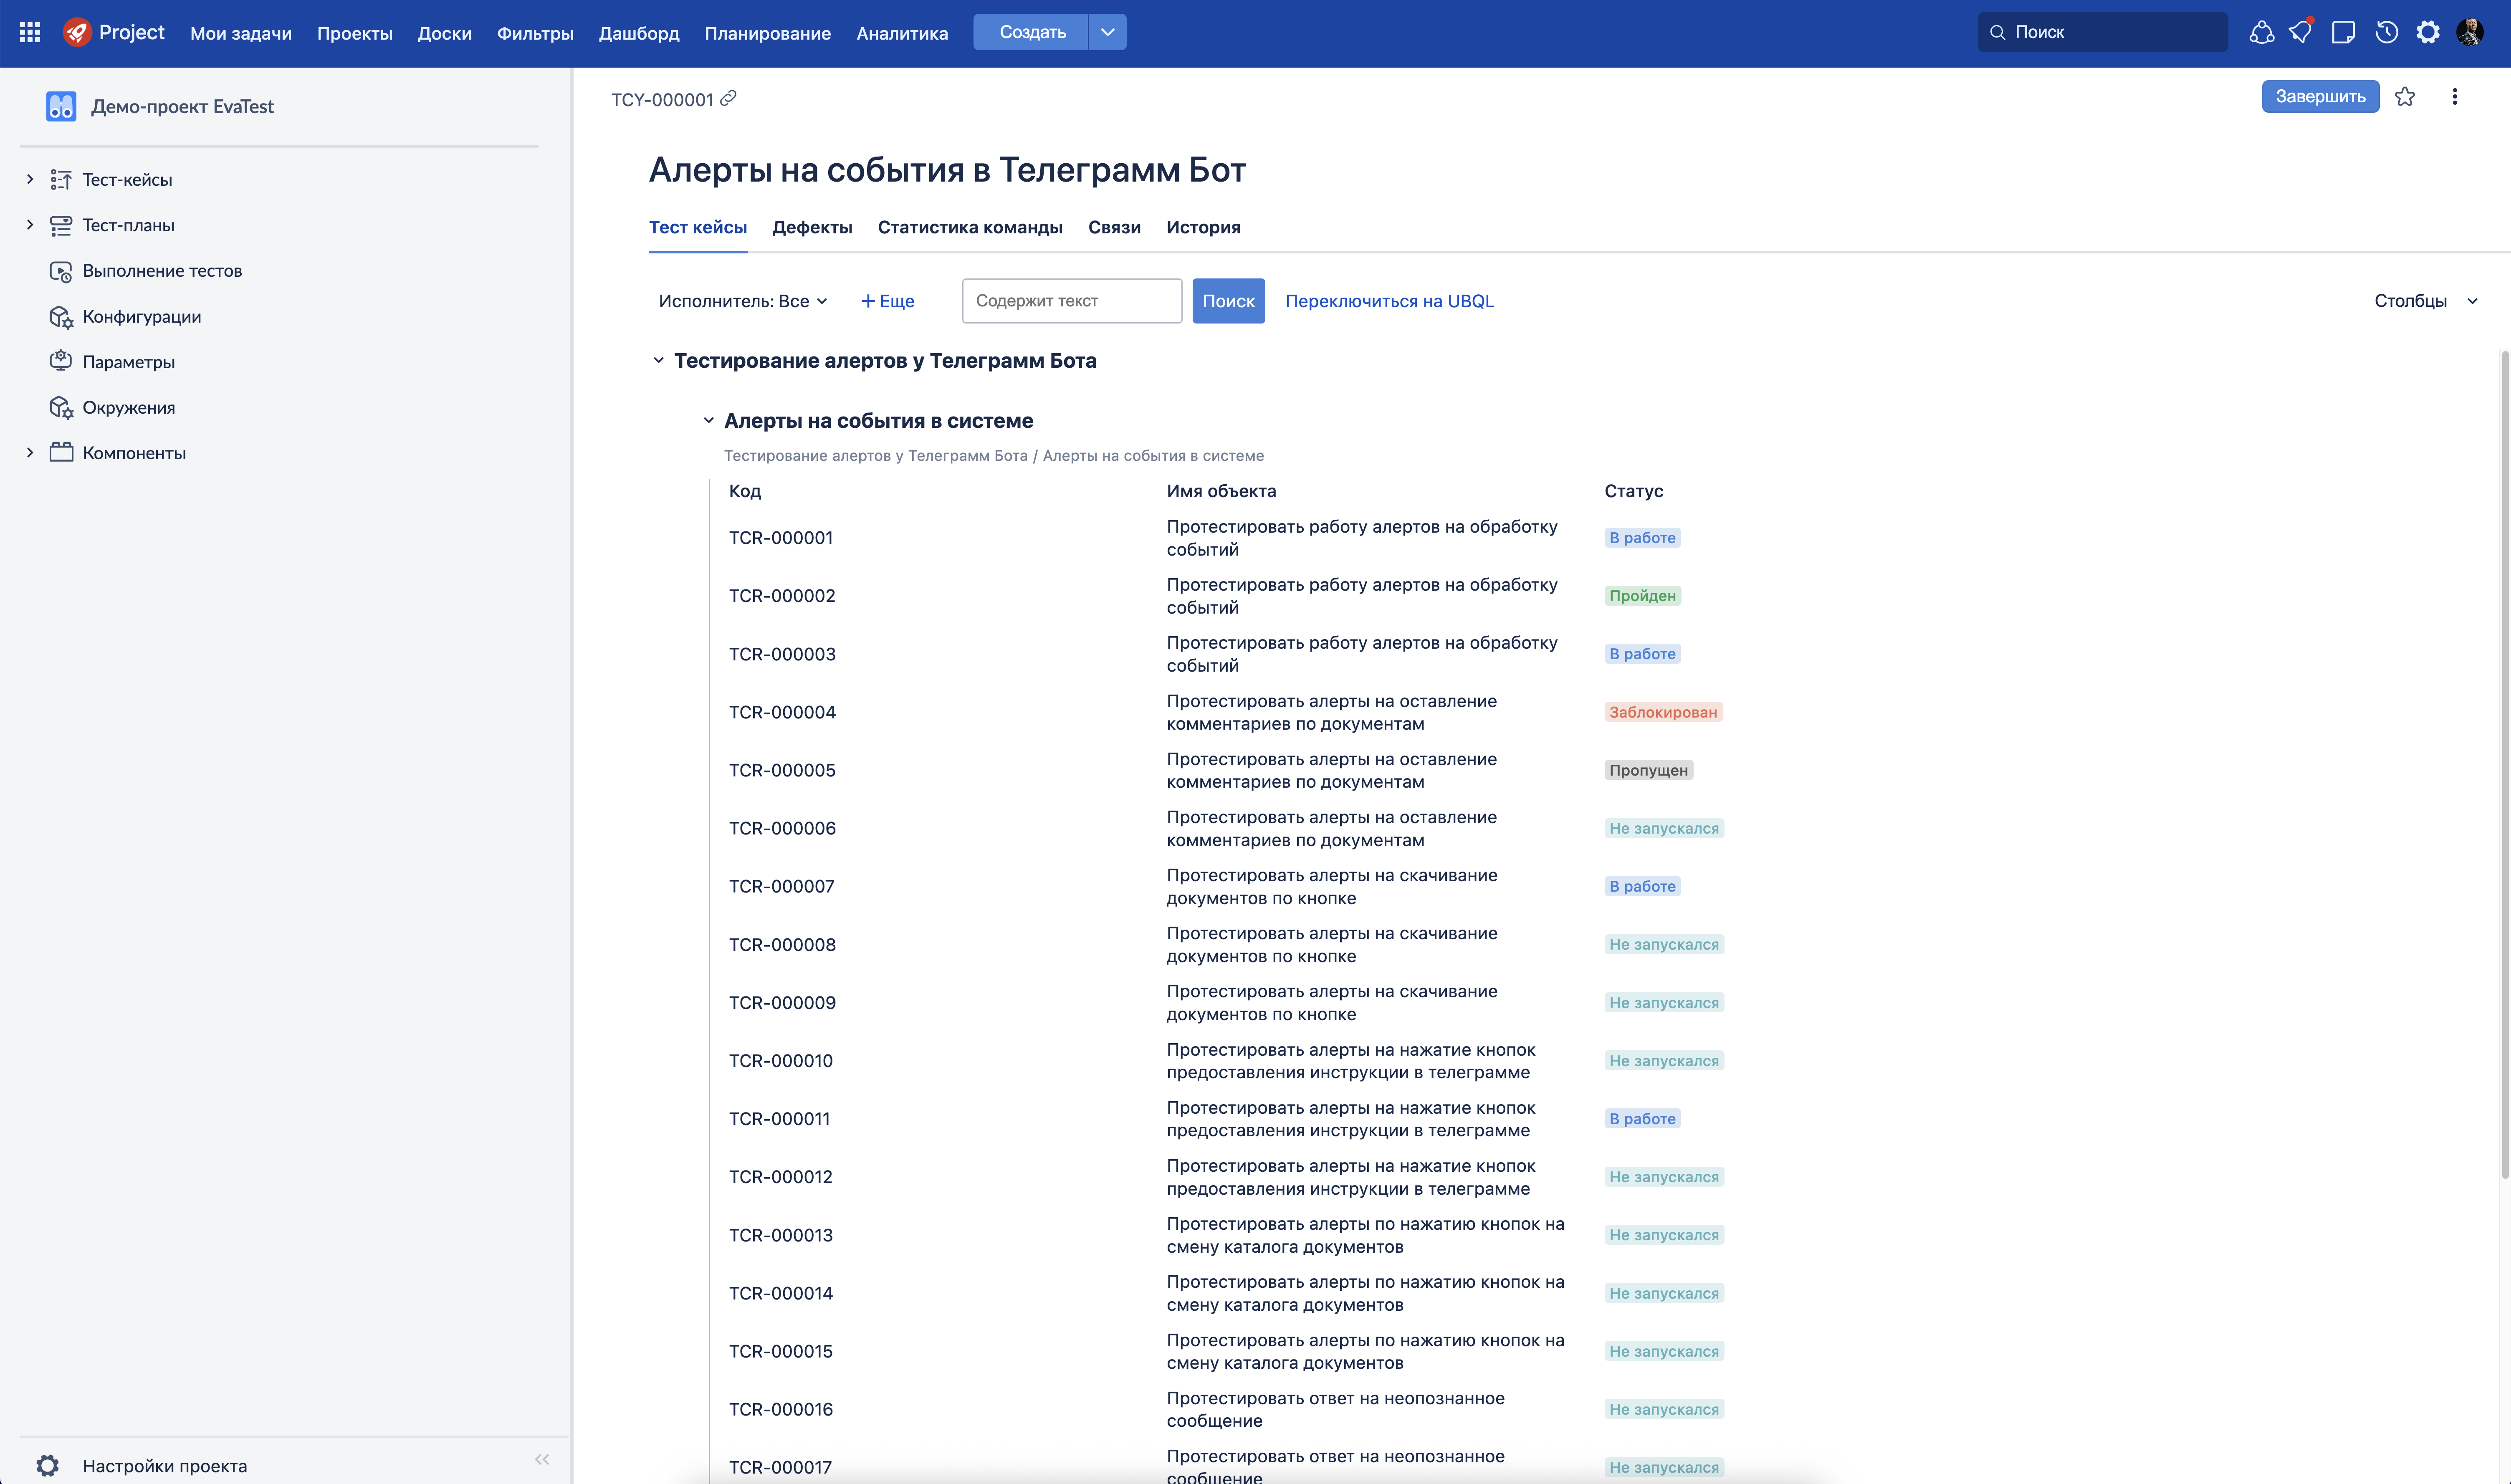Copy link icon next to TCY-000001

[729, 98]
